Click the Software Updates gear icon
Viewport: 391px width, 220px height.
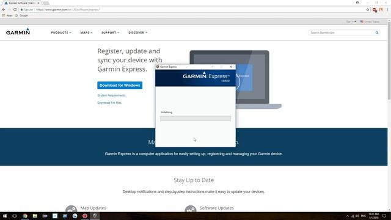coord(191,209)
